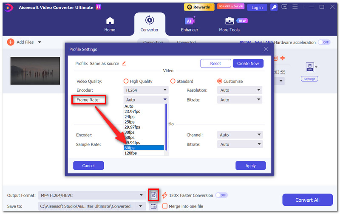The width and height of the screenshot is (340, 214).
Task: Choose 120fps frame rate
Action: tap(144, 153)
